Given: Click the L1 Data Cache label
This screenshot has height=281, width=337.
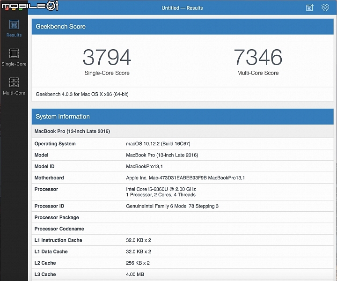Looking at the screenshot, I should pyautogui.click(x=51, y=251).
